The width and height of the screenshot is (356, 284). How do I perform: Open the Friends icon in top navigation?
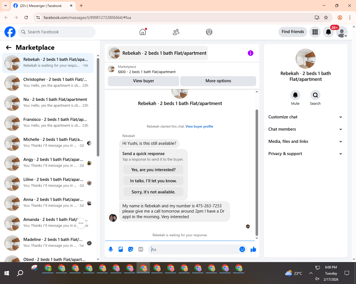point(176,32)
